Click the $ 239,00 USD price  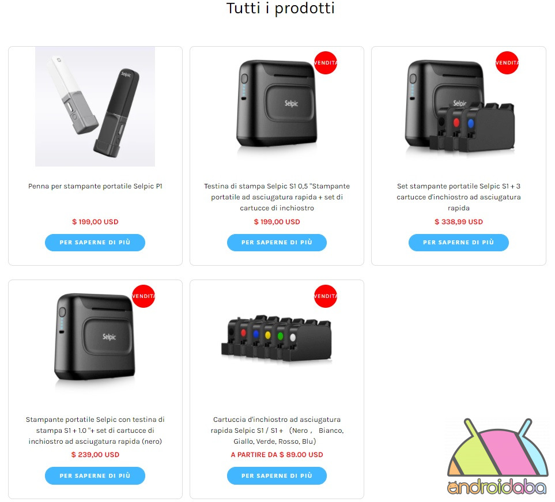[95, 455]
